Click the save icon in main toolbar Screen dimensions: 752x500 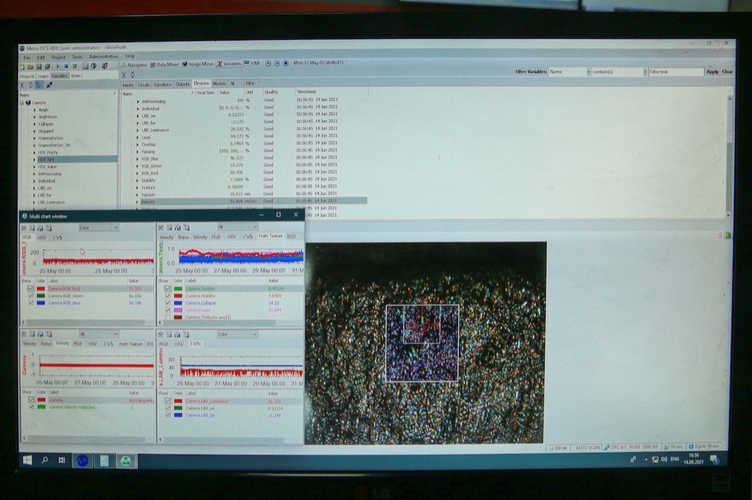tap(38, 66)
